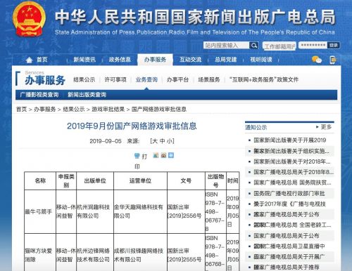This screenshot has height=271, width=352.
Task: Open notice 国家新闻出版署关于开展2019
Action: (x=290, y=140)
